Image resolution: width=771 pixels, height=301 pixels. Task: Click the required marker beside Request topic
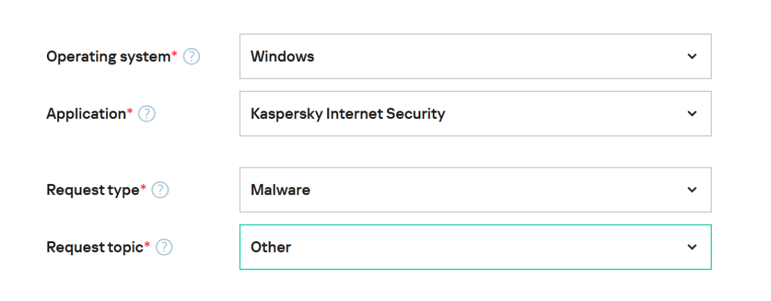(147, 244)
